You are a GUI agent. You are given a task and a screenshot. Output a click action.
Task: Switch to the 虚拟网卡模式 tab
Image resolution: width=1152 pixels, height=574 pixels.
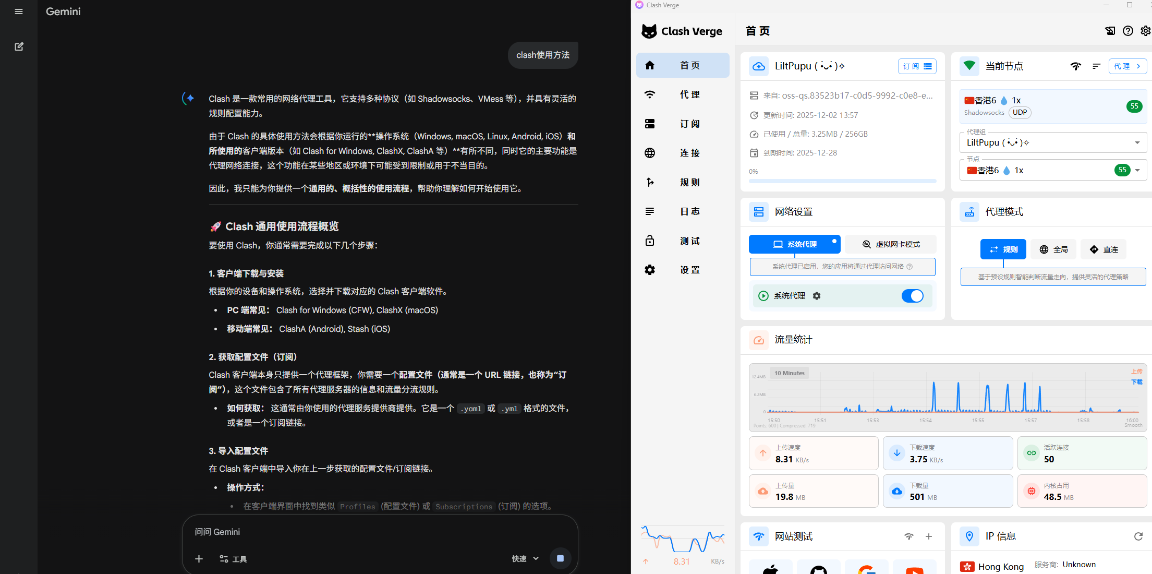(x=891, y=244)
